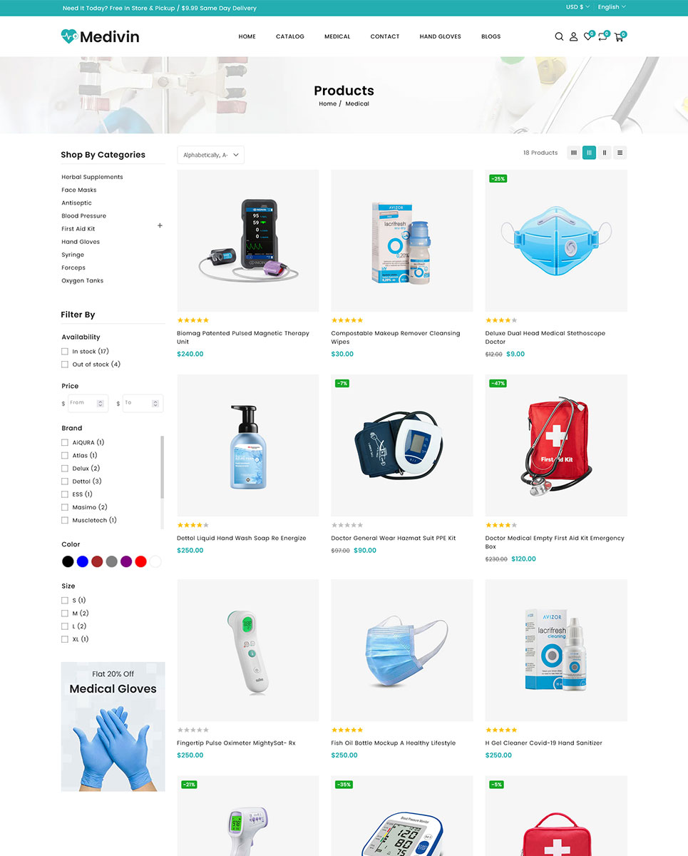Click the Home breadcrumb link
The width and height of the screenshot is (688, 856).
327,104
